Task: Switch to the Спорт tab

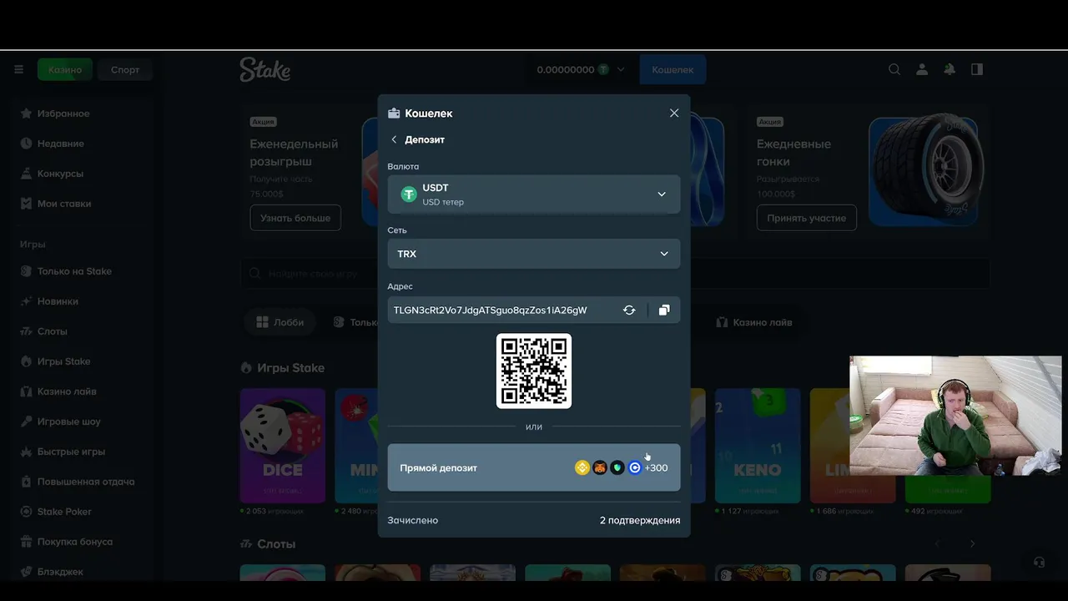Action: 125,70
